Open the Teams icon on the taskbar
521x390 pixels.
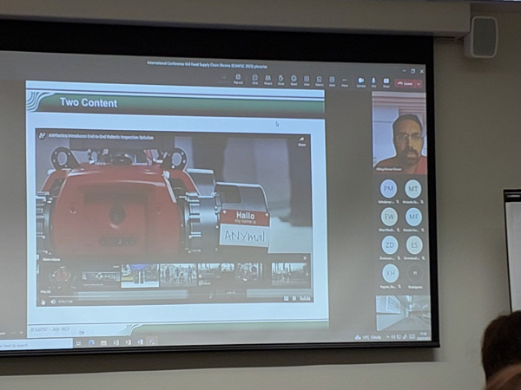[153, 341]
